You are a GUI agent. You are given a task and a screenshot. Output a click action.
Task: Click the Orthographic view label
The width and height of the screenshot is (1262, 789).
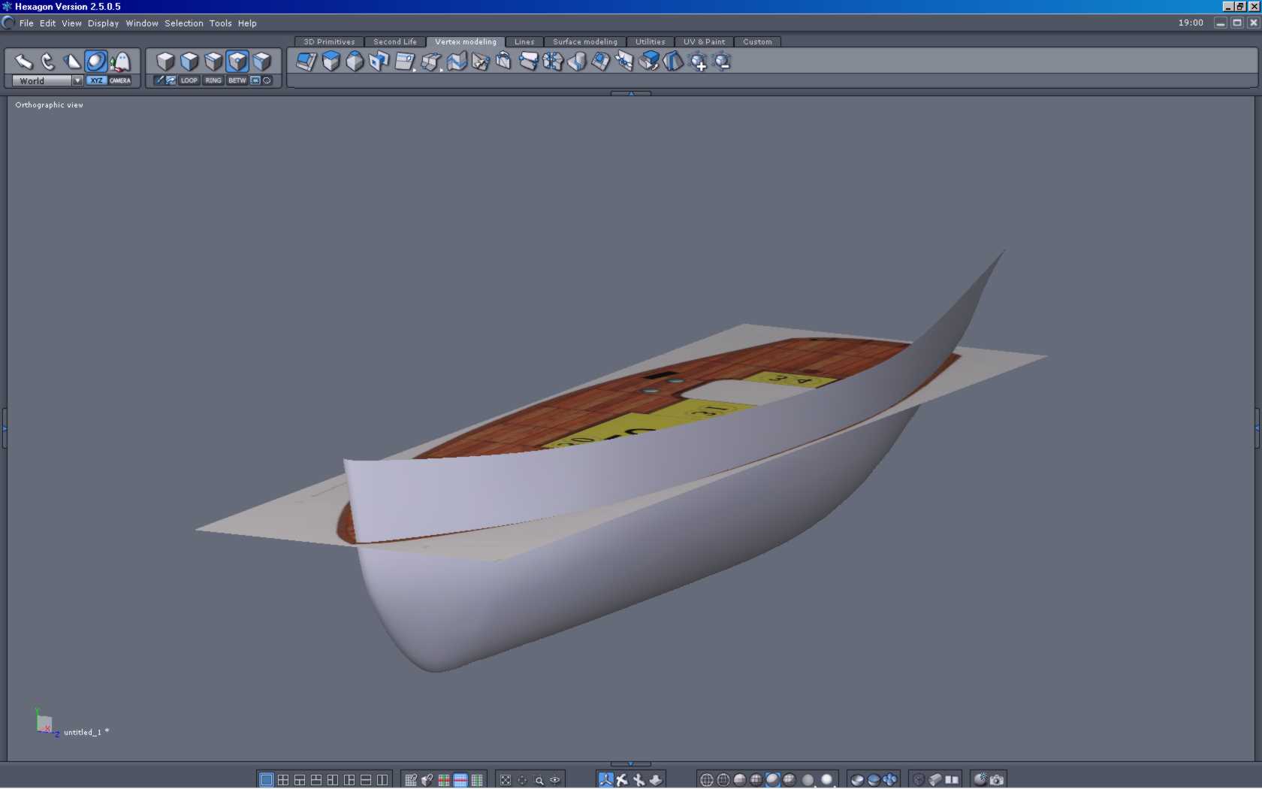point(50,105)
